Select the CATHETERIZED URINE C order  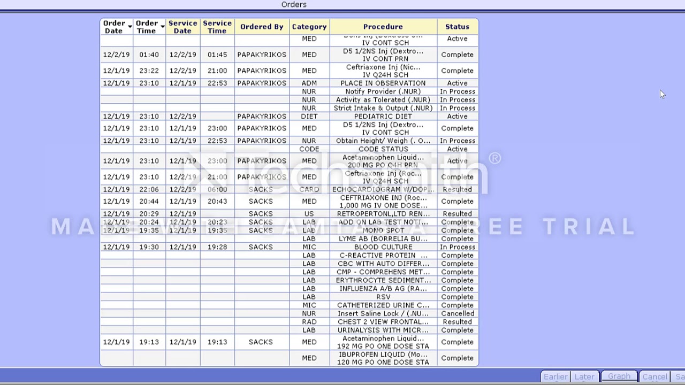point(383,305)
